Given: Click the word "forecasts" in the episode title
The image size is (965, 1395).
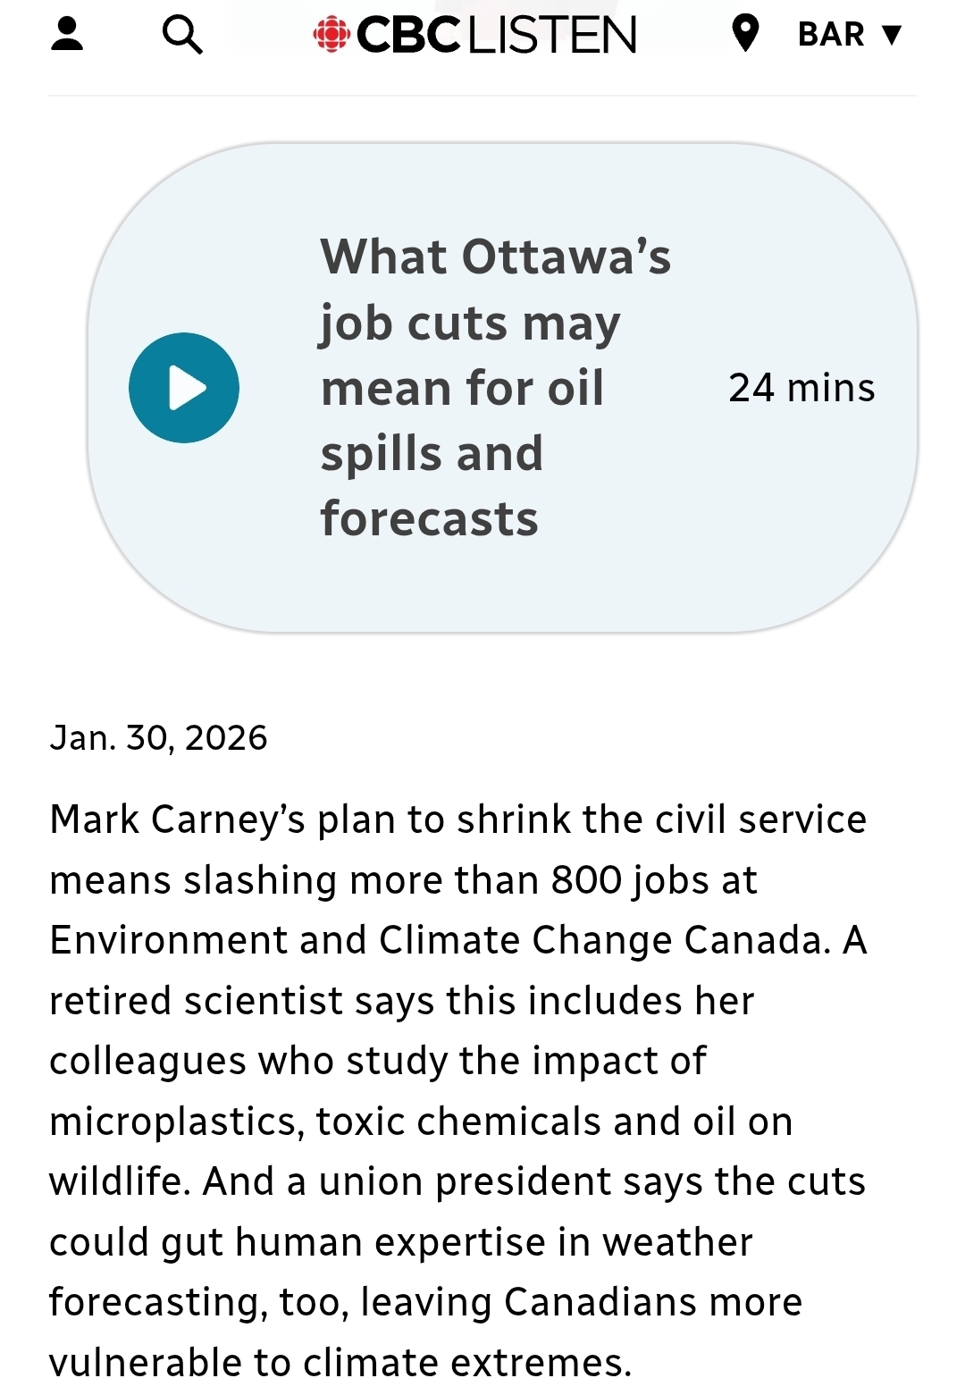Looking at the screenshot, I should point(429,519).
